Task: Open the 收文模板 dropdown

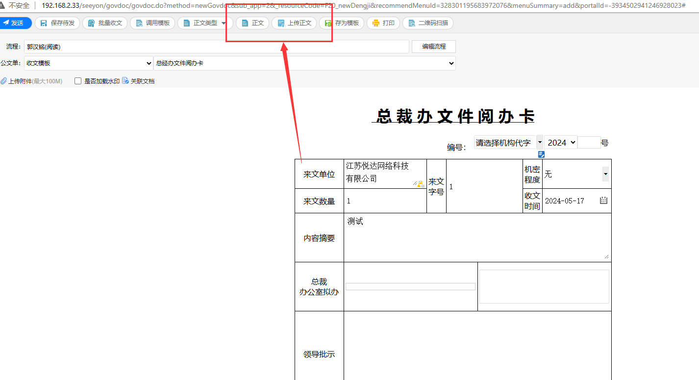Action: [x=88, y=63]
